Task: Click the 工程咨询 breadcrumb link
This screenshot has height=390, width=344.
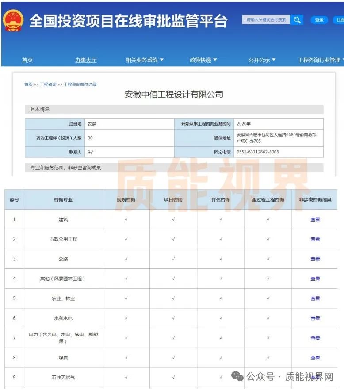Action: tap(48, 84)
